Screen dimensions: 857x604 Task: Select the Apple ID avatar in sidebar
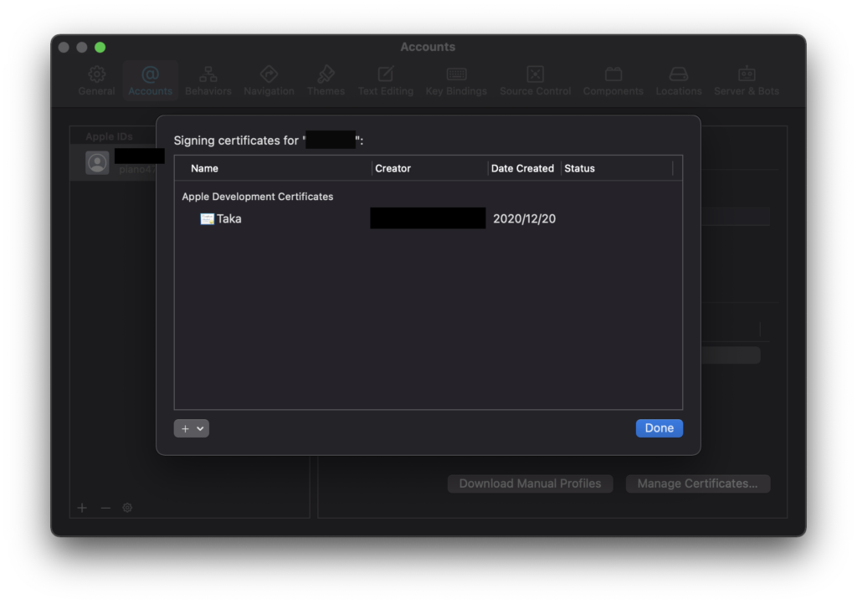97,163
